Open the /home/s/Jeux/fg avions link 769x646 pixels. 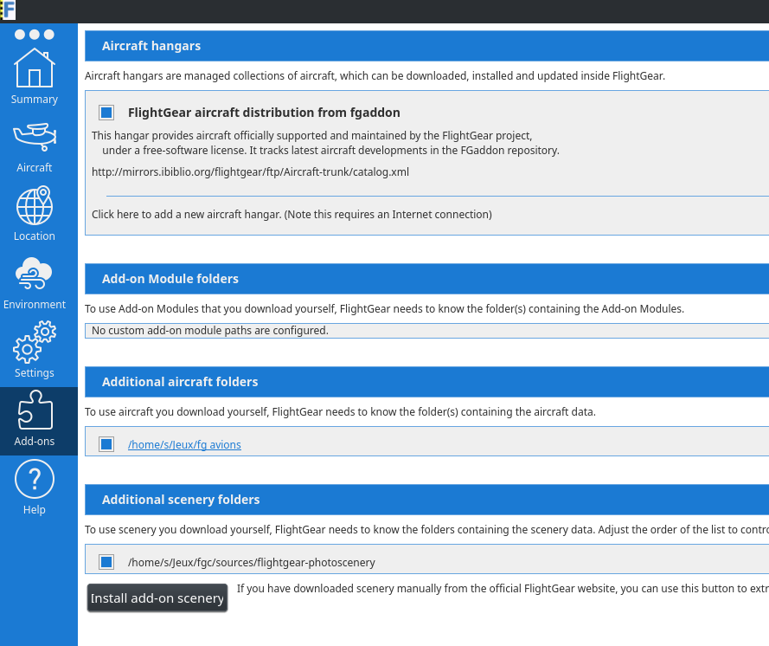(184, 445)
